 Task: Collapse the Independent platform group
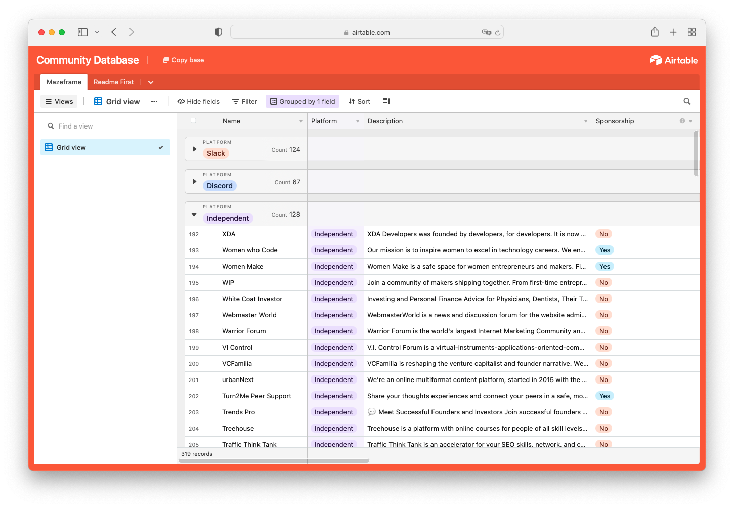pyautogui.click(x=194, y=214)
